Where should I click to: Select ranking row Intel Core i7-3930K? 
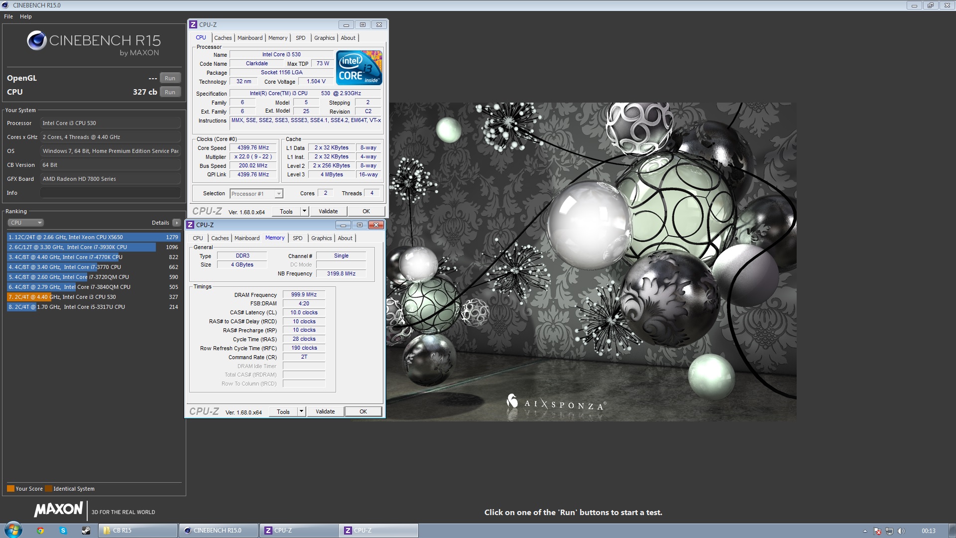94,247
